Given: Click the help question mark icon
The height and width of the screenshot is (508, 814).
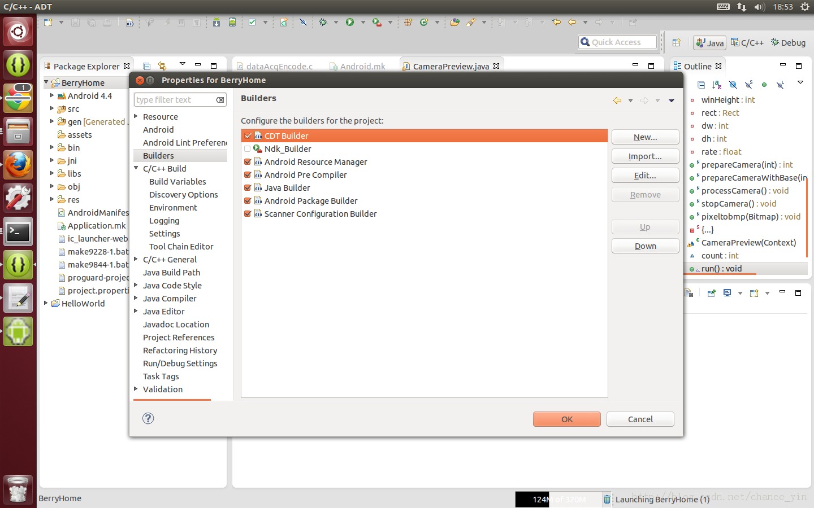Looking at the screenshot, I should tap(148, 418).
